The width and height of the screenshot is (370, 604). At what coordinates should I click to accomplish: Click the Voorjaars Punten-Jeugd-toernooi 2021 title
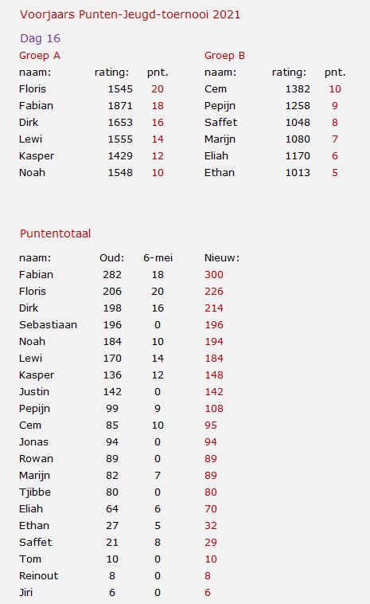[130, 14]
